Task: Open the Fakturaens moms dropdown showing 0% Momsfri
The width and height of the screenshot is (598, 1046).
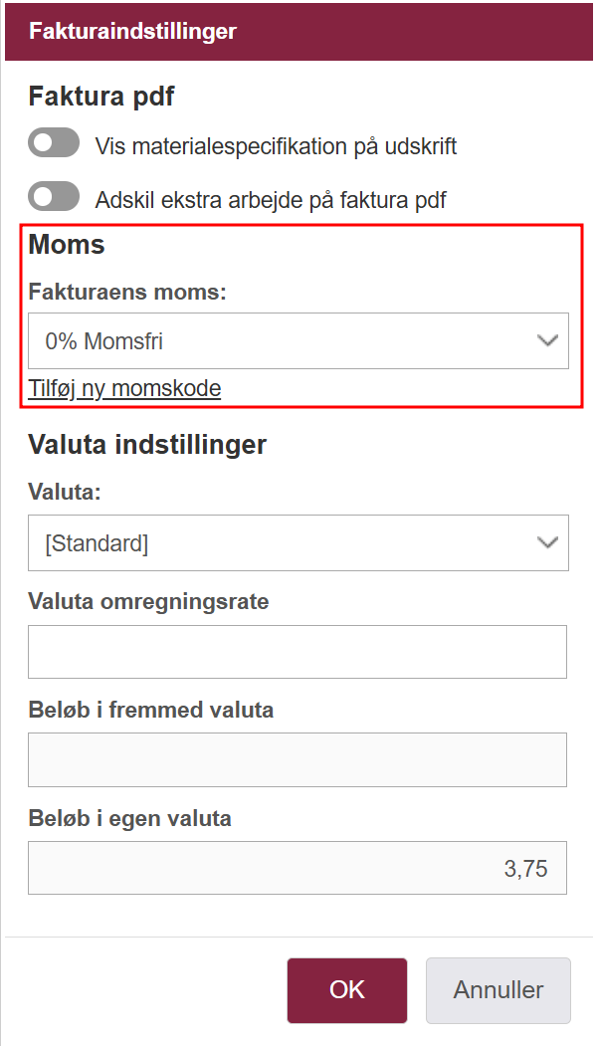Action: tap(298, 341)
